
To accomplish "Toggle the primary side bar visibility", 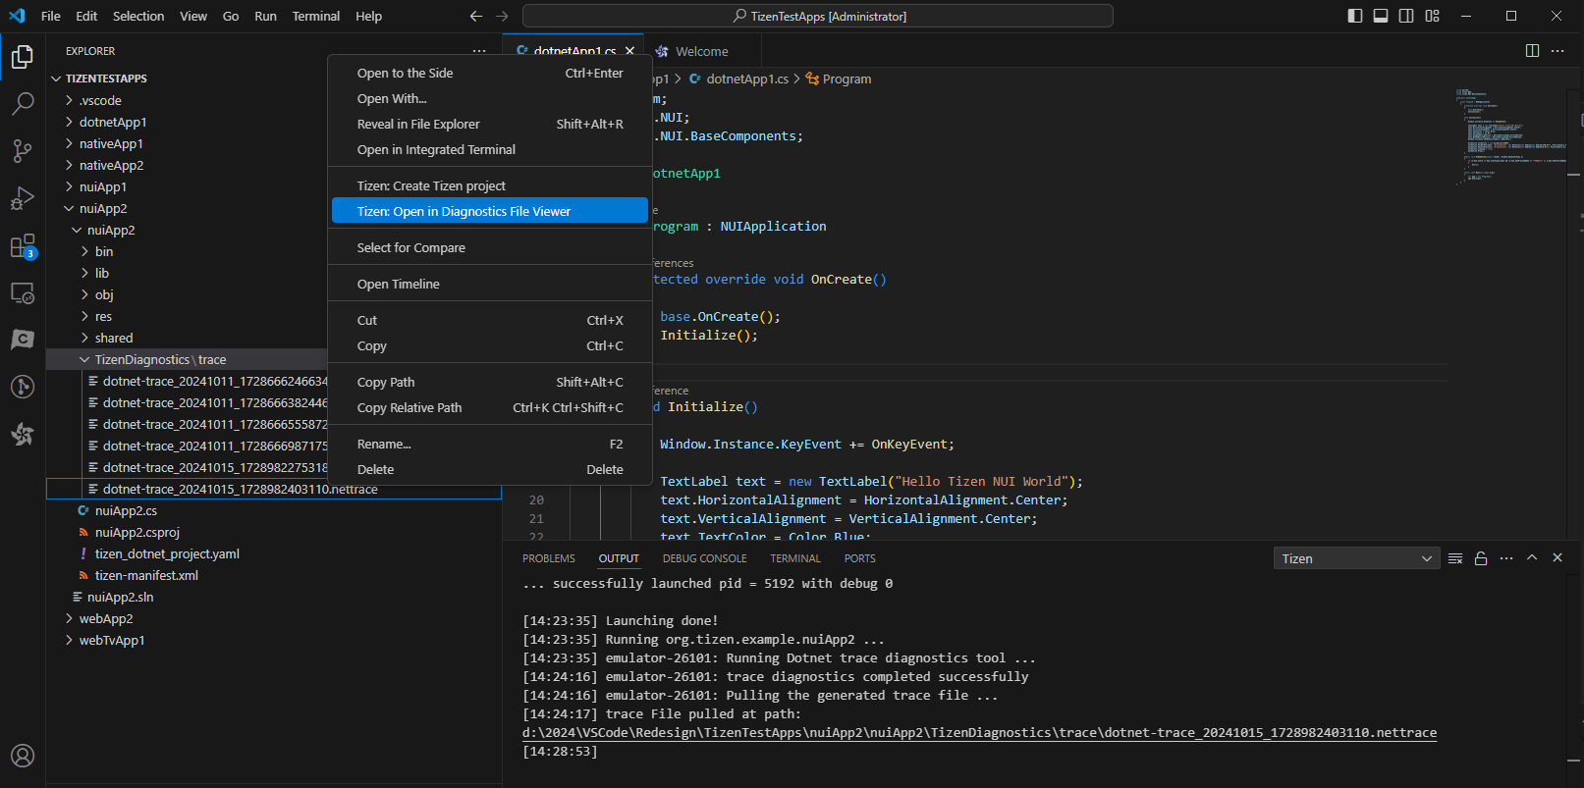I will coord(1355,16).
